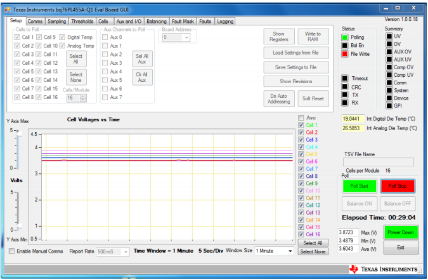
Task: Click the Y Axis Min slider
Action: (18, 227)
